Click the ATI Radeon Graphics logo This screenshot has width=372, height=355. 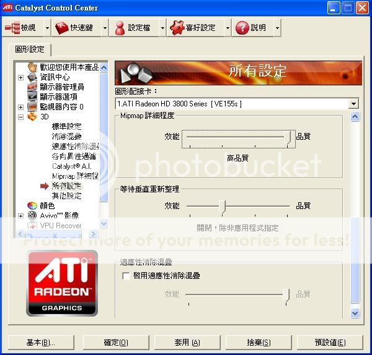click(x=62, y=283)
